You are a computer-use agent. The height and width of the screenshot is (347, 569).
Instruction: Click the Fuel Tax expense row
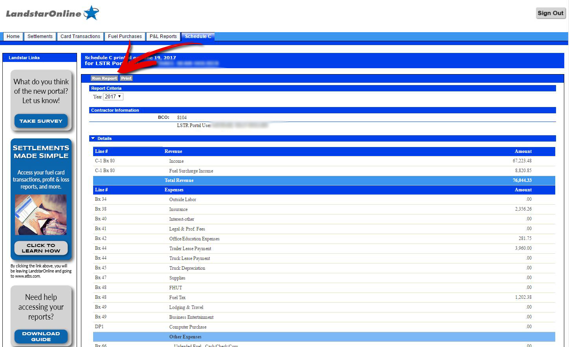[324, 297]
